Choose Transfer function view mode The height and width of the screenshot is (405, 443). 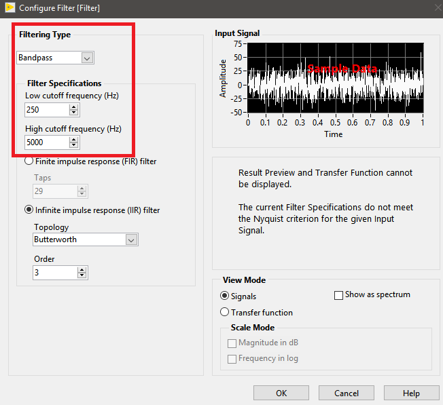click(x=225, y=312)
